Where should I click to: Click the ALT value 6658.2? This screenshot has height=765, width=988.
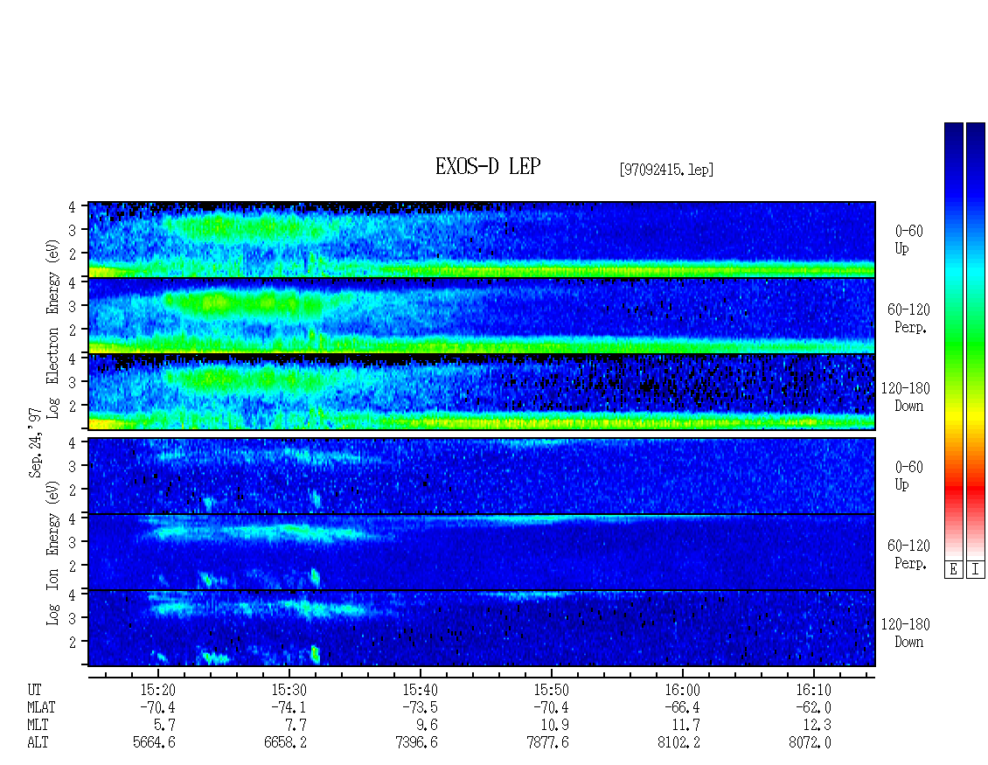pyautogui.click(x=285, y=743)
